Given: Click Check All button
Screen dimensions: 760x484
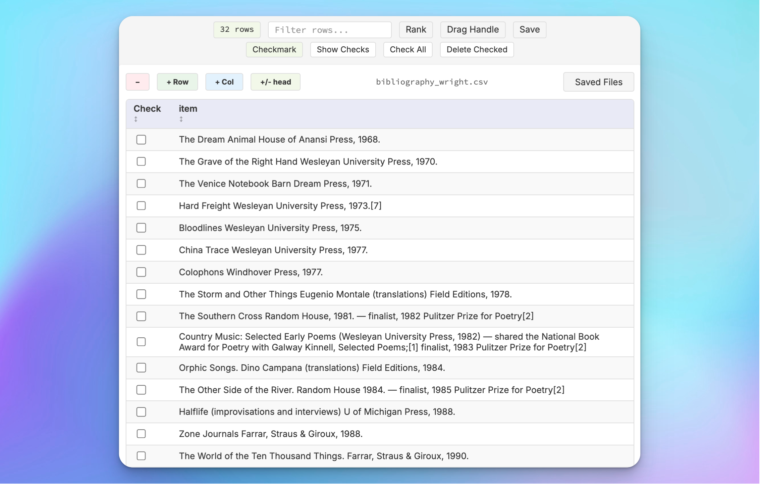Looking at the screenshot, I should [408, 50].
